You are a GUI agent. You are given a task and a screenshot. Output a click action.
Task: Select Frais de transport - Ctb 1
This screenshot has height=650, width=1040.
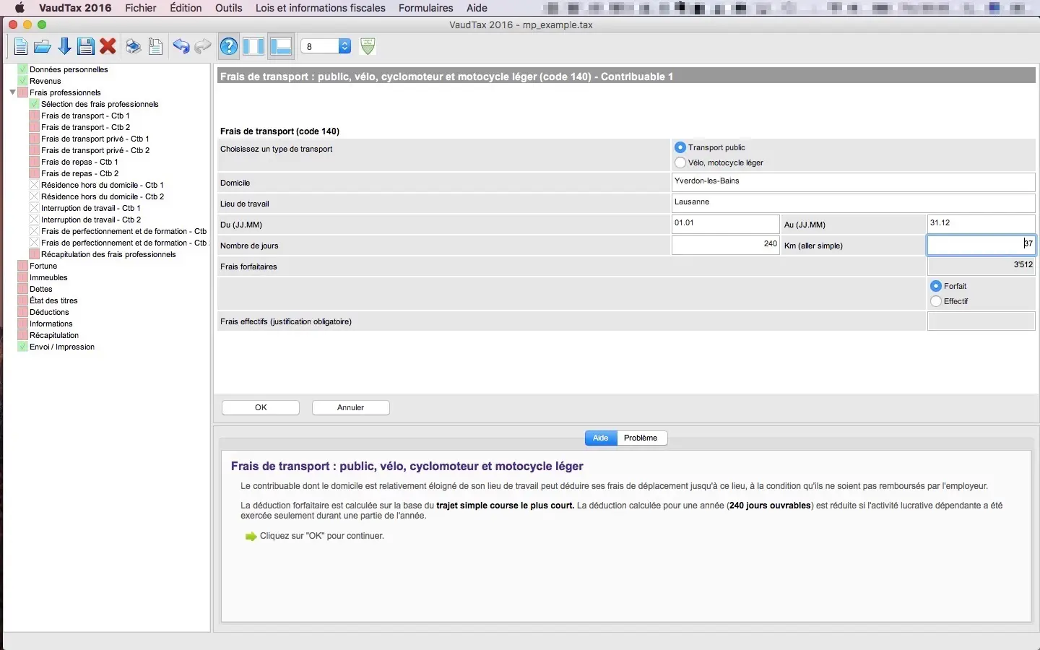pos(85,116)
